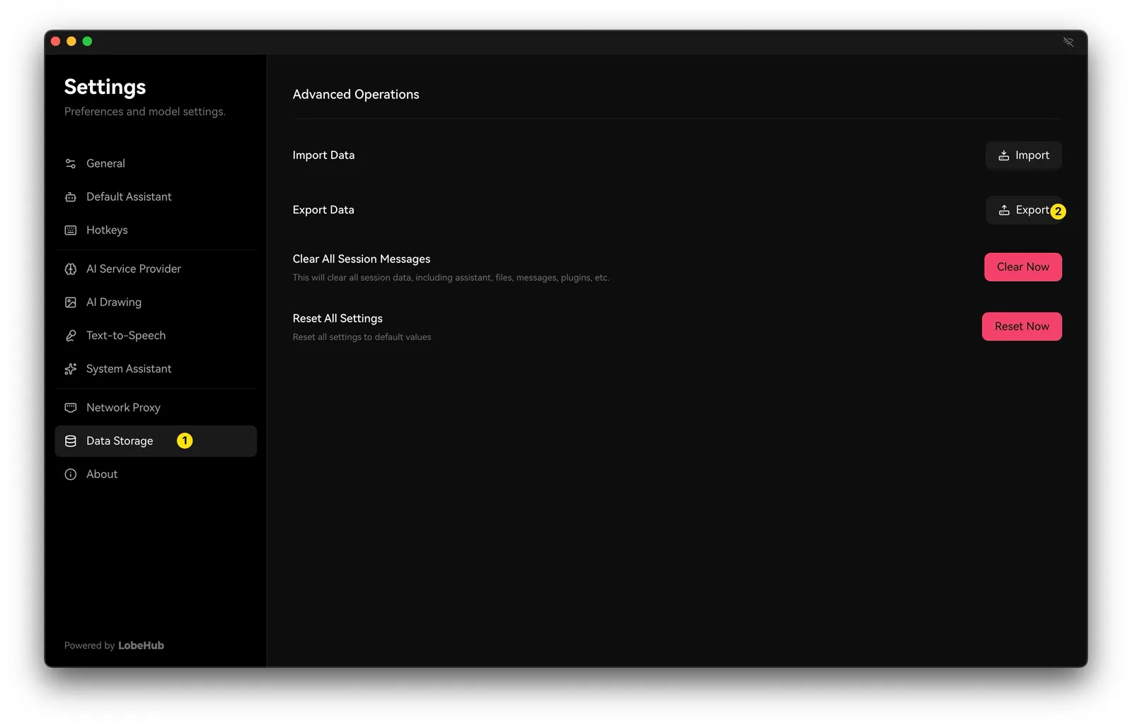Open the Network Proxy settings page
This screenshot has width=1132, height=726.
(x=123, y=408)
